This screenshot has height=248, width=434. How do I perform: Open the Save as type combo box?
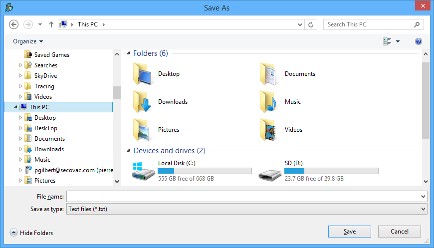(247, 209)
